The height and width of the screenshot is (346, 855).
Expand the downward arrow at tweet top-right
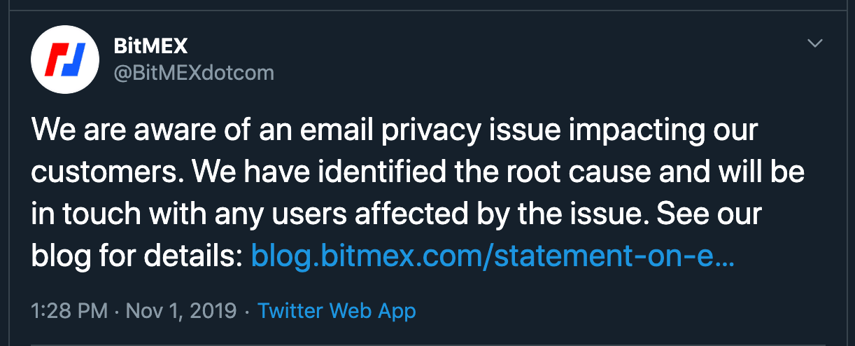(x=815, y=44)
